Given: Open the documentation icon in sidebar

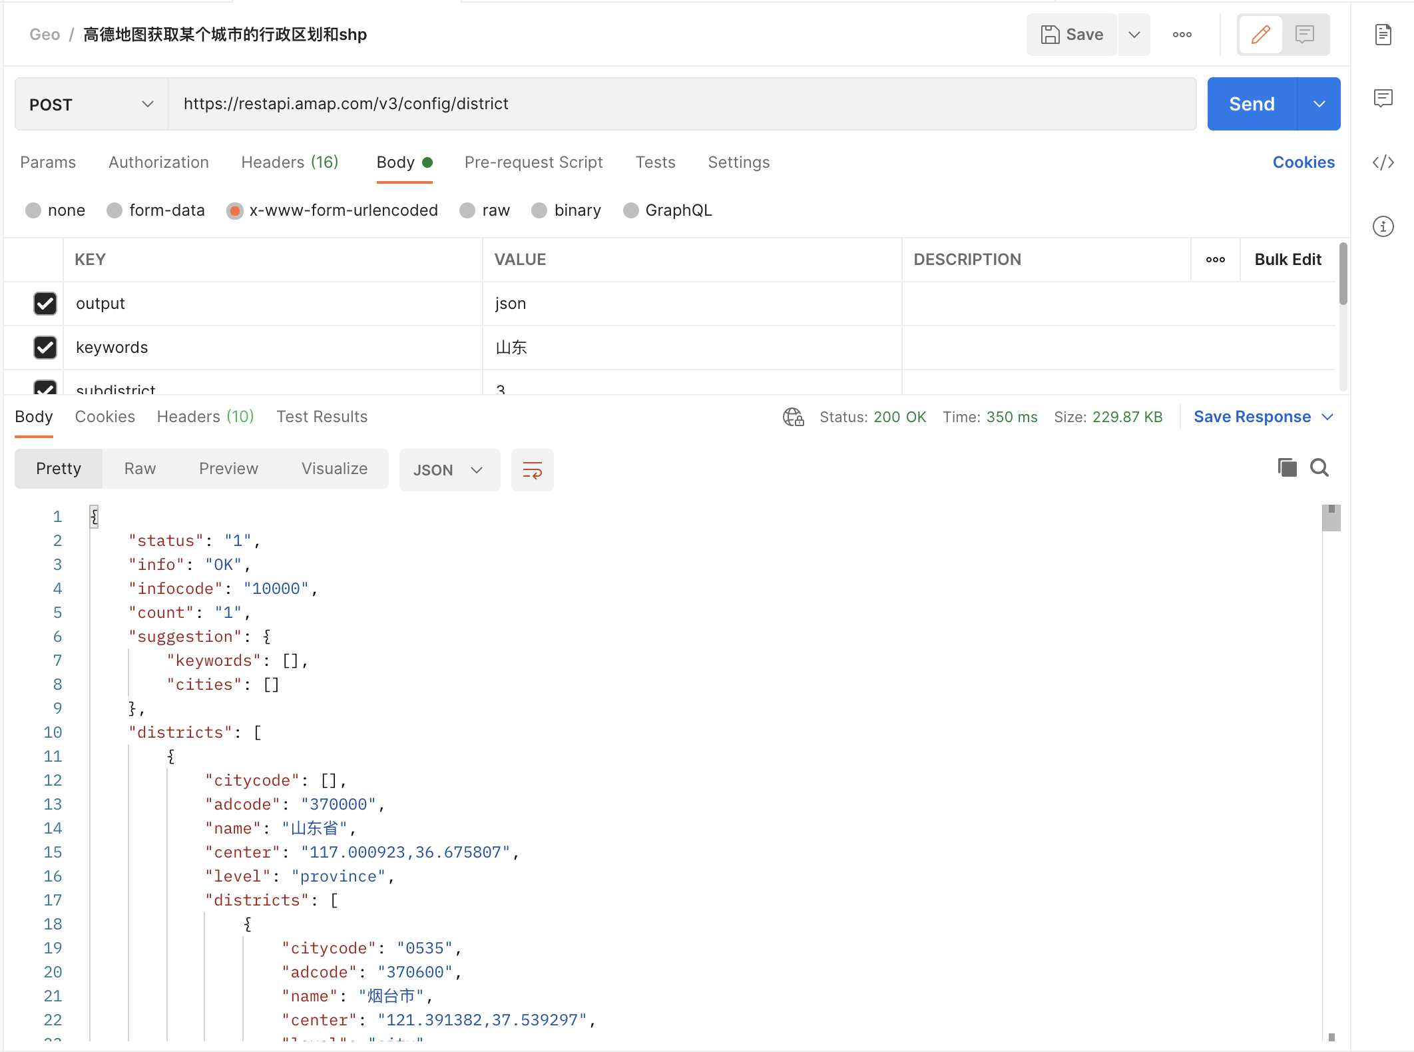Looking at the screenshot, I should tap(1383, 35).
